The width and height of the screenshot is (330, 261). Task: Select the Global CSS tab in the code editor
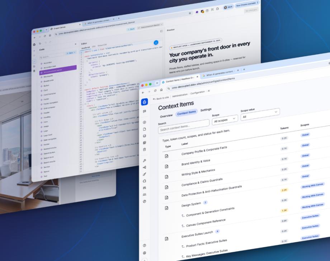[x=102, y=45]
